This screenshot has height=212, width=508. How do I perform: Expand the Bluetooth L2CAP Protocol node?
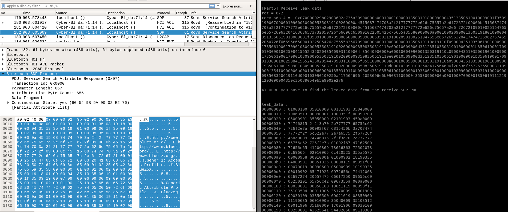[3, 69]
